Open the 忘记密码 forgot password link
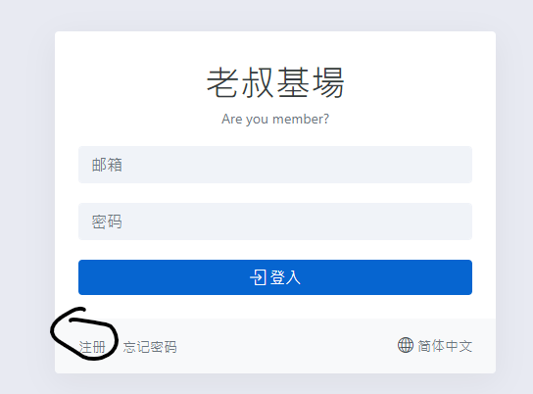 [x=150, y=347]
